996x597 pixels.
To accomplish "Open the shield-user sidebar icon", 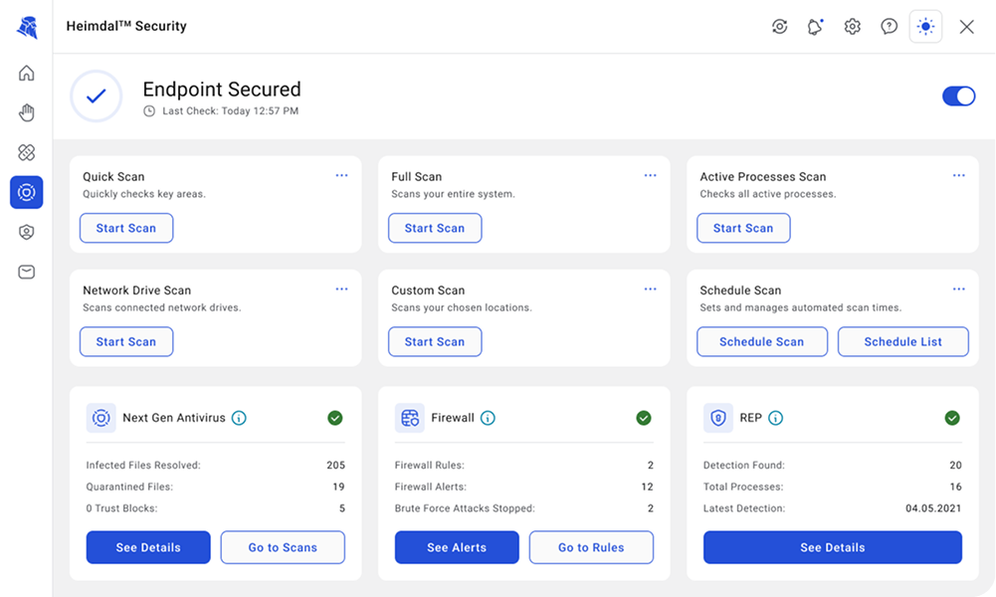I will (x=26, y=232).
